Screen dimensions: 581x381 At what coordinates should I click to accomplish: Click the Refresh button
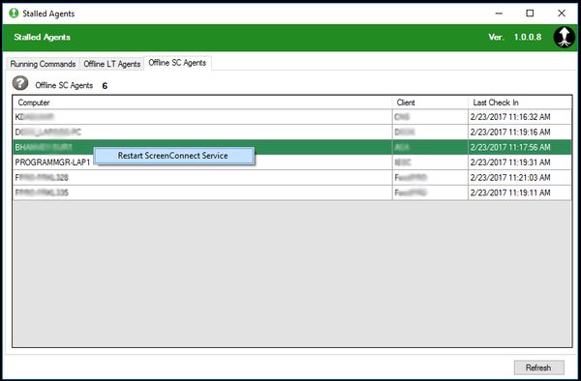(x=538, y=367)
